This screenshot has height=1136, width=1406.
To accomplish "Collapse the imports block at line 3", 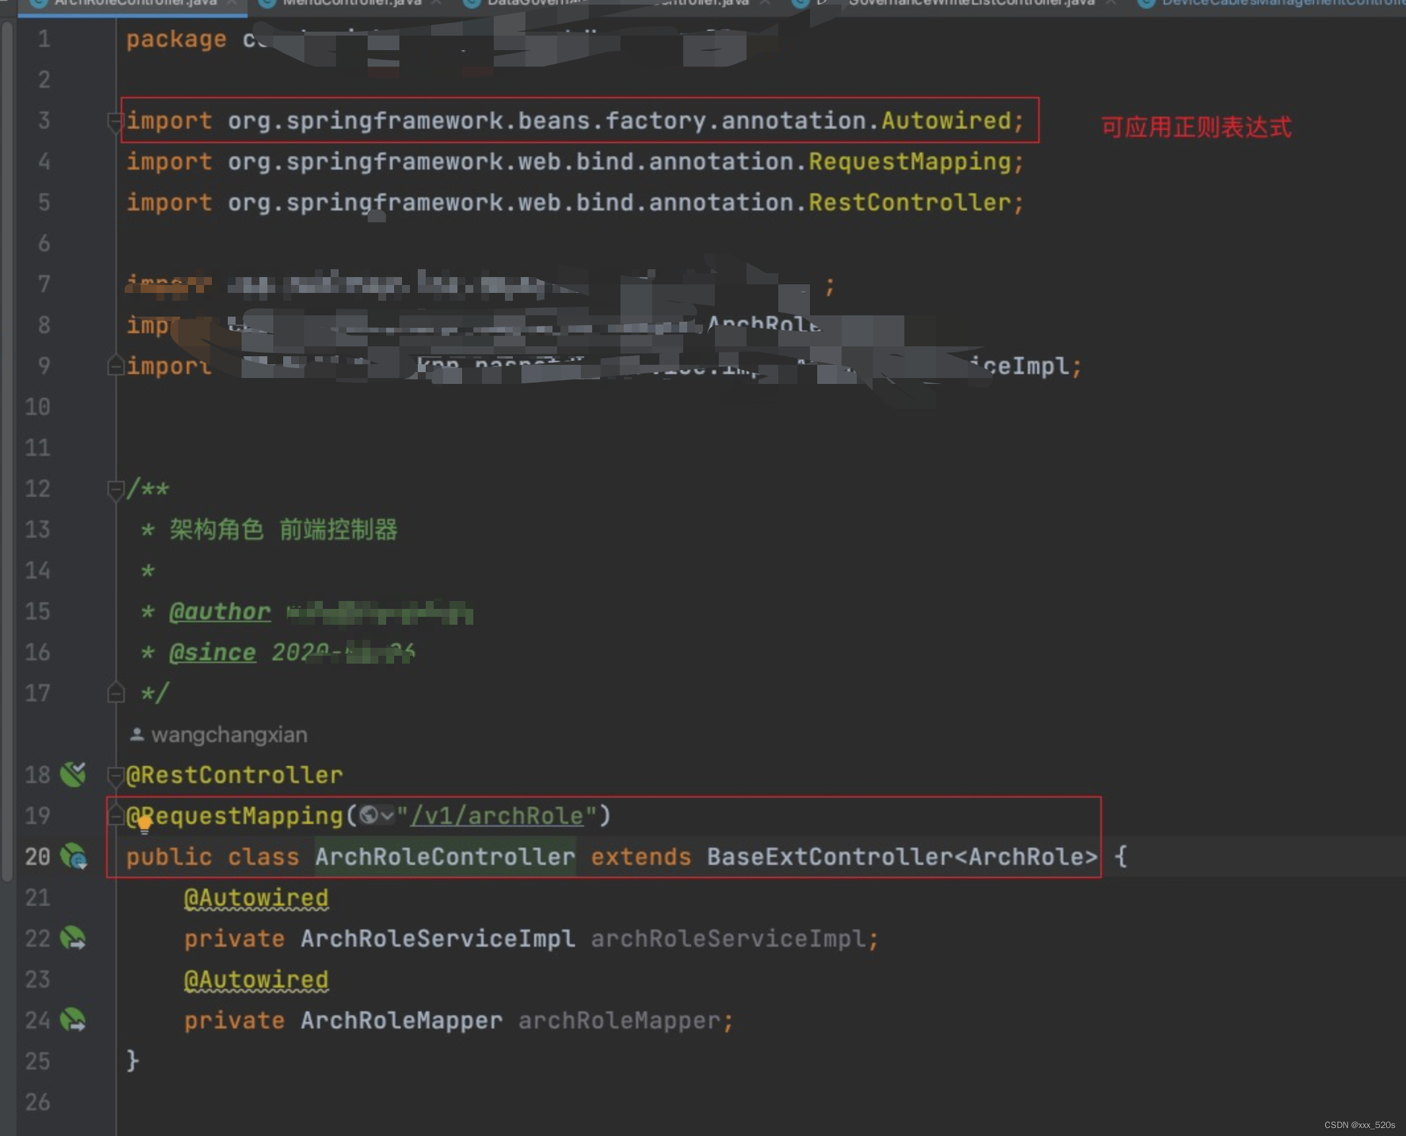I will (x=115, y=121).
